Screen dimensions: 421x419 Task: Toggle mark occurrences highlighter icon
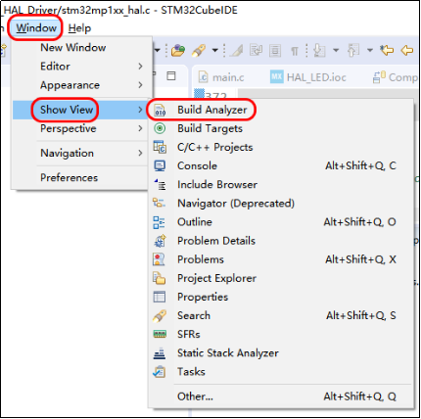point(237,51)
